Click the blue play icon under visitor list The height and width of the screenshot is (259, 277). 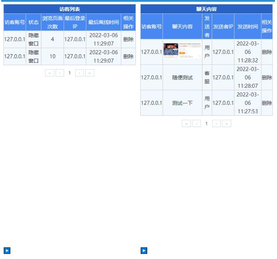tap(6, 251)
